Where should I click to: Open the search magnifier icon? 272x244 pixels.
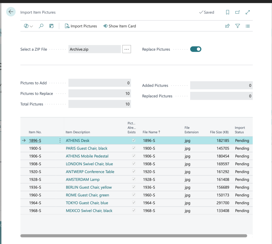41,26
